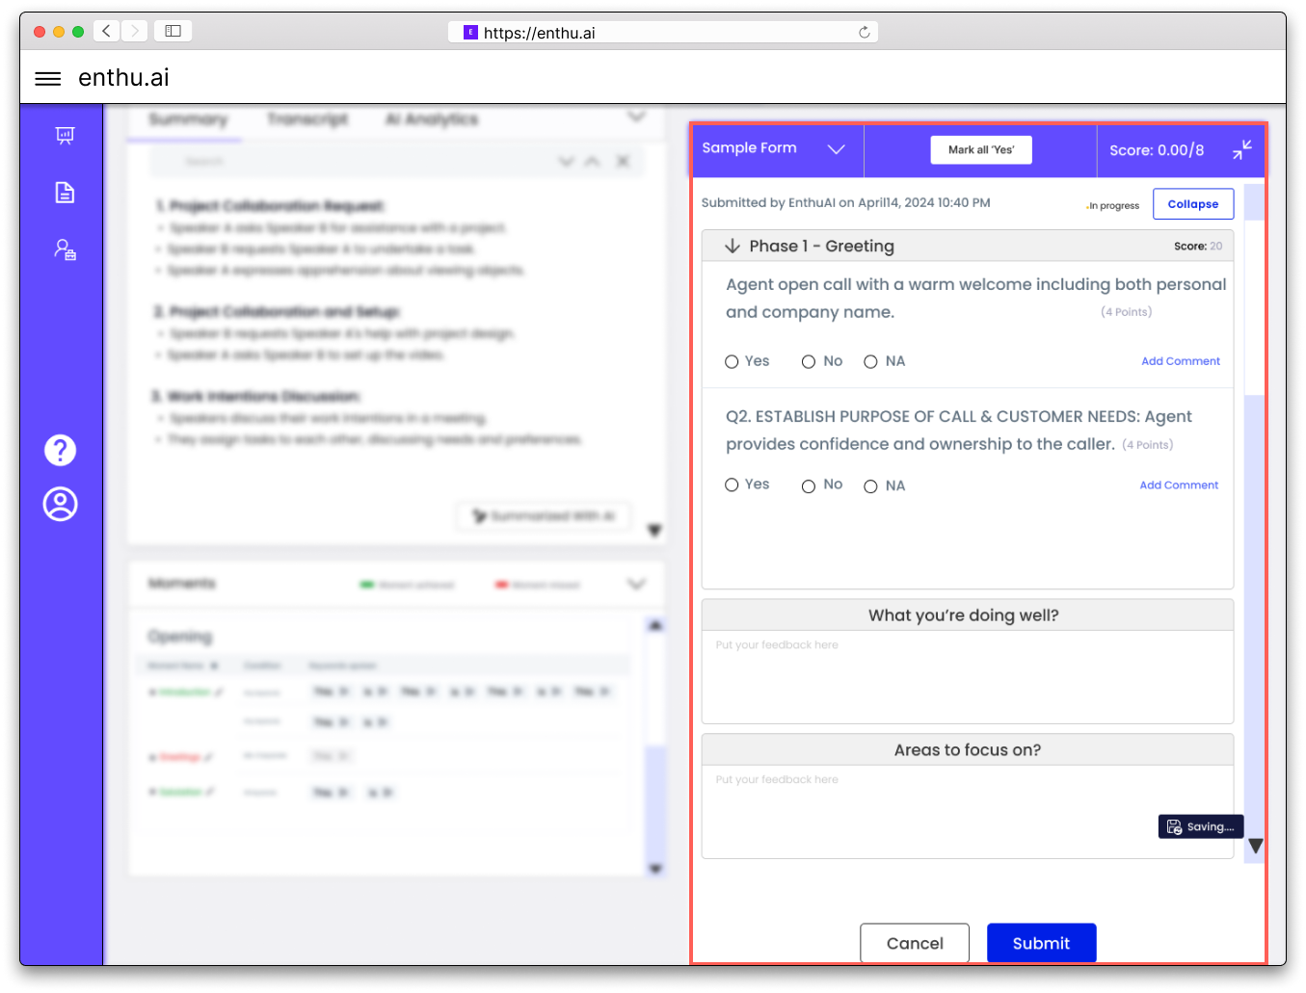
Task: Click the Saving status indicator
Action: click(x=1201, y=826)
